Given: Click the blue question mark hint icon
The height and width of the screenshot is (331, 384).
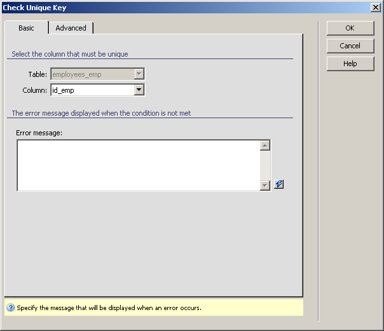Looking at the screenshot, I should pos(10,308).
